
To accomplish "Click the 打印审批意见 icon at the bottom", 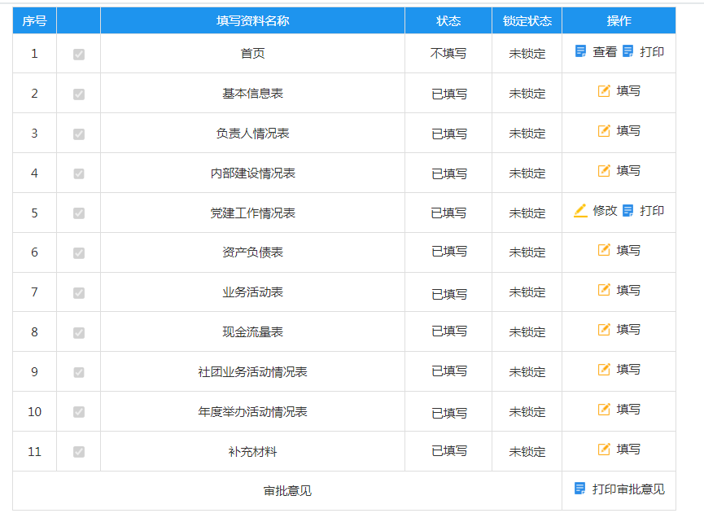I will (580, 489).
